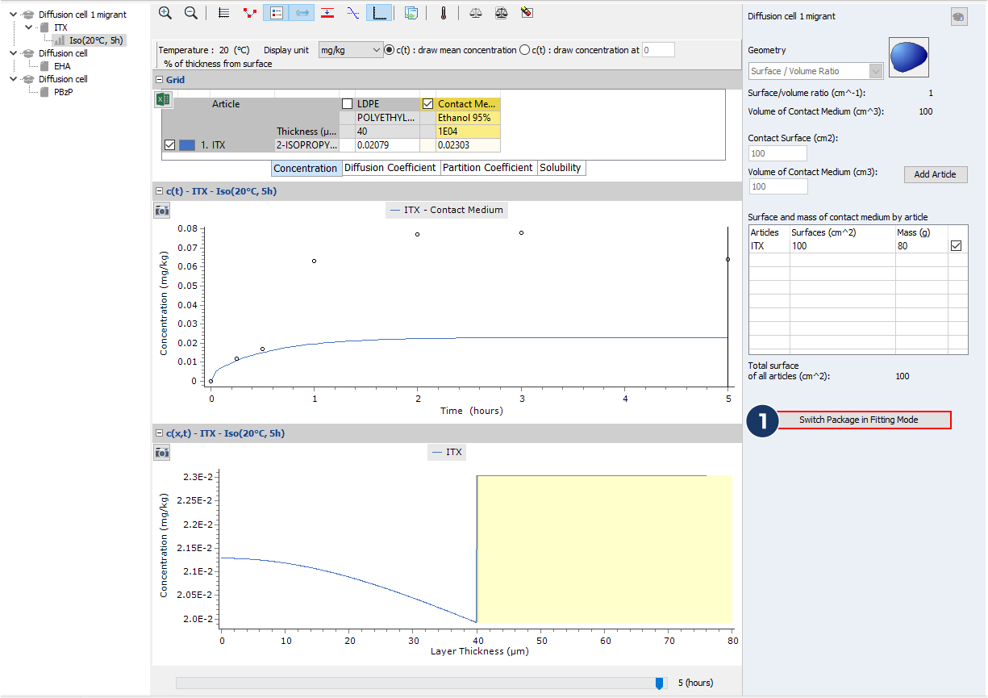Viewport: 988px width, 698px height.
Task: Click the thermometer temperature icon
Action: click(443, 13)
